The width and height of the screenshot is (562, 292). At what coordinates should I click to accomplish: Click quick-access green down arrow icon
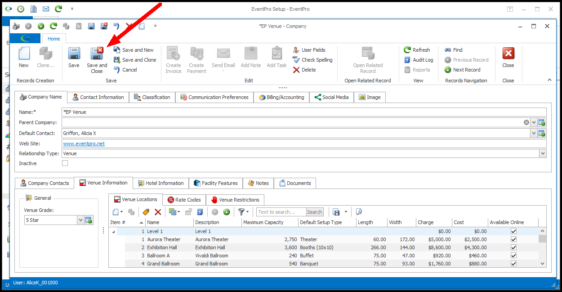pos(41,26)
